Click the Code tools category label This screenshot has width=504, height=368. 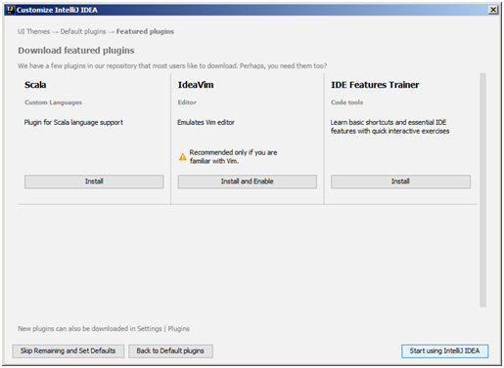click(x=347, y=102)
